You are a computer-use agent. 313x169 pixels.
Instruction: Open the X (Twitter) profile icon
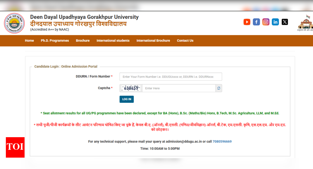(x=285, y=22)
